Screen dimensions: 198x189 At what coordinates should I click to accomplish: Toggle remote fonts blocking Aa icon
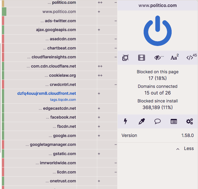(174, 57)
